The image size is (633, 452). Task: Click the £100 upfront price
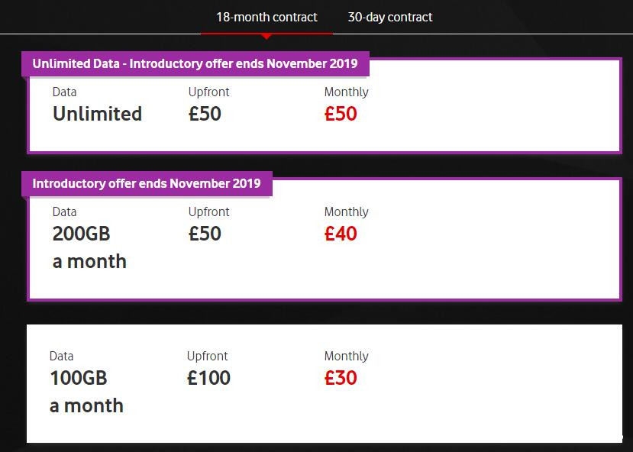pos(208,378)
